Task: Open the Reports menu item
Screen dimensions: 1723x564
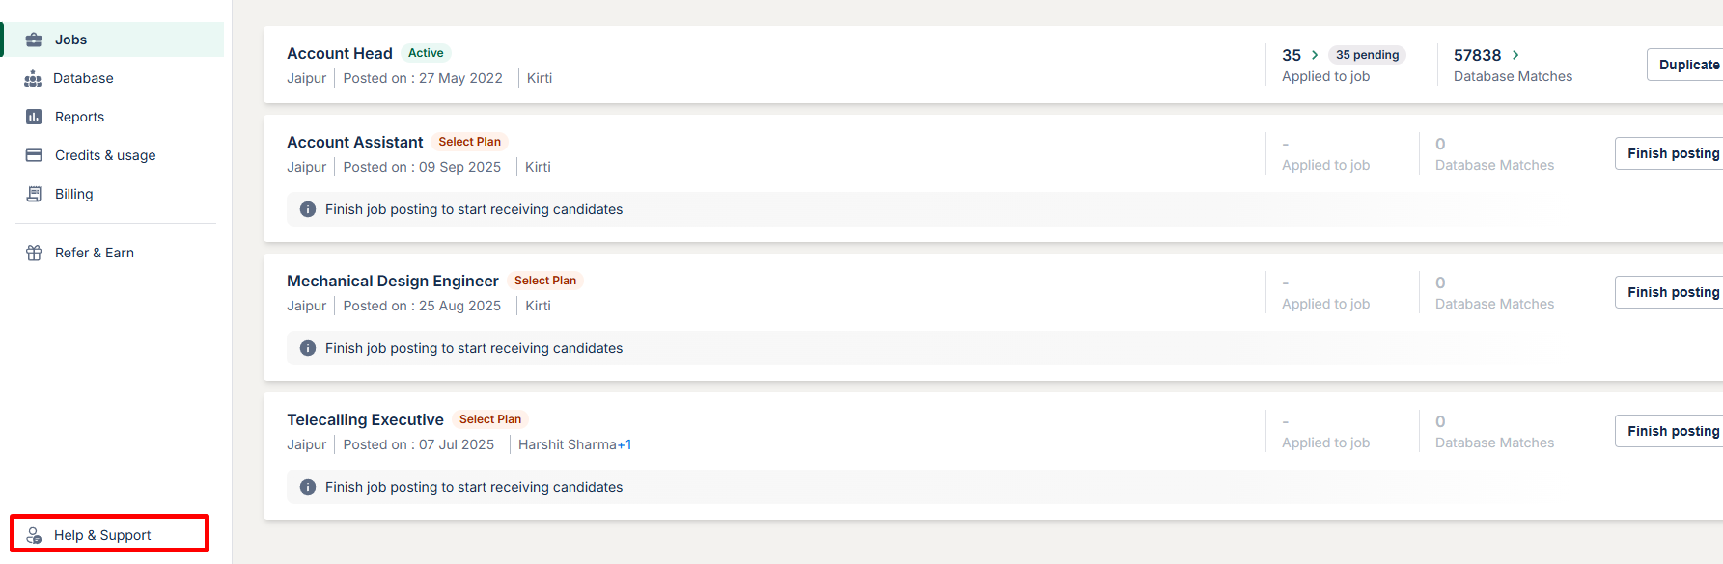Action: pyautogui.click(x=79, y=117)
